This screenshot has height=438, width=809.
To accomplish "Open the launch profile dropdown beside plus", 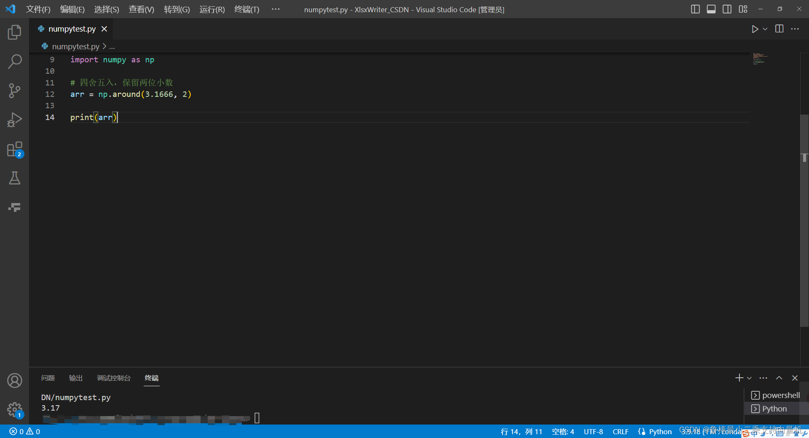I will pos(749,378).
